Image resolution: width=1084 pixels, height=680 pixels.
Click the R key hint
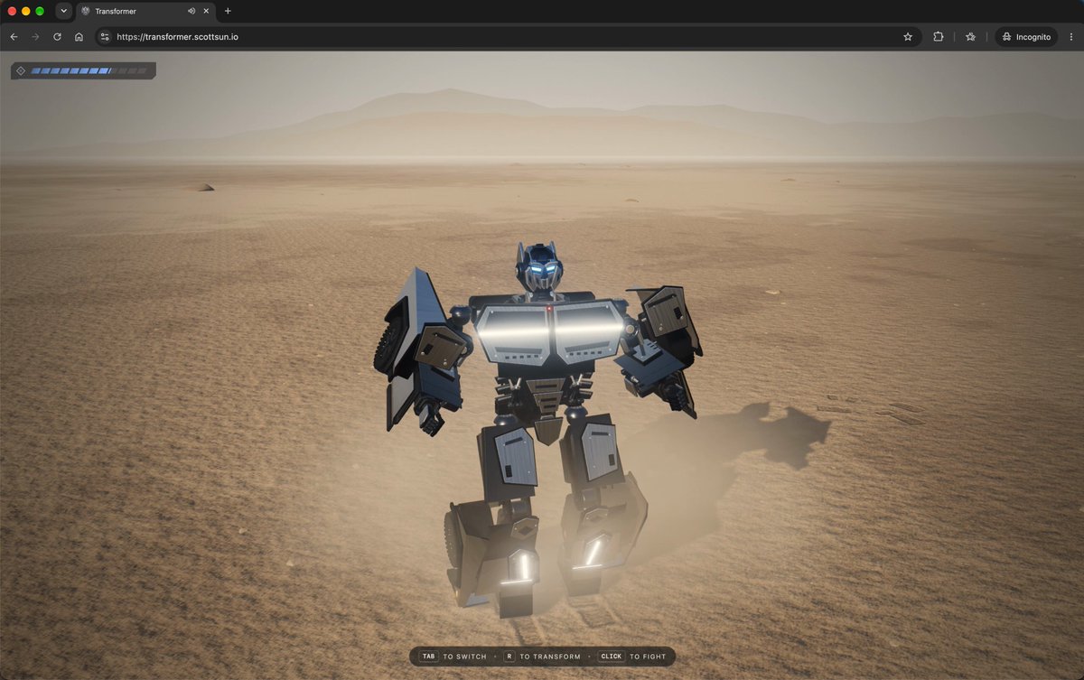point(509,657)
